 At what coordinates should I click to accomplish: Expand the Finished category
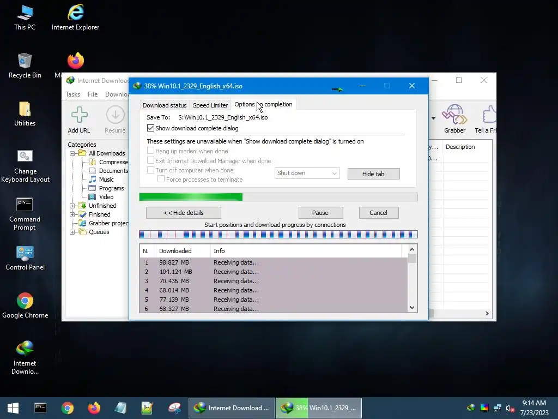coord(72,214)
